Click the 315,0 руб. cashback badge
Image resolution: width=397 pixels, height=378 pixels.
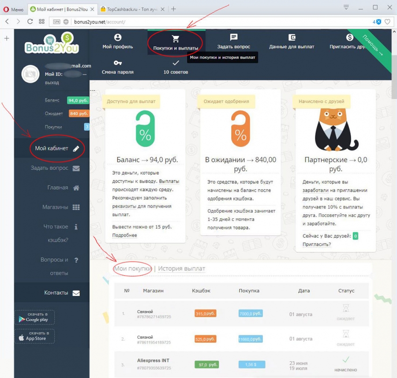(x=205, y=314)
